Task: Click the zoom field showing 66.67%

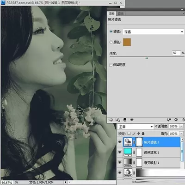Action: [7, 183]
